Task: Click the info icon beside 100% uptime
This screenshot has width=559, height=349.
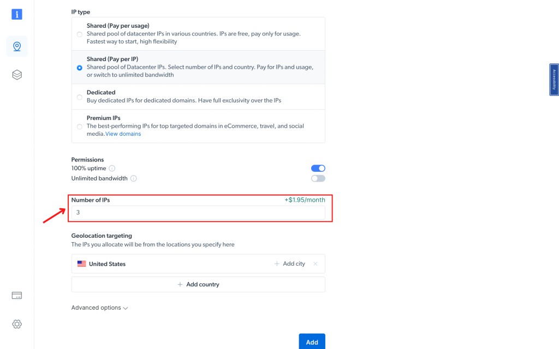Action: [112, 169]
